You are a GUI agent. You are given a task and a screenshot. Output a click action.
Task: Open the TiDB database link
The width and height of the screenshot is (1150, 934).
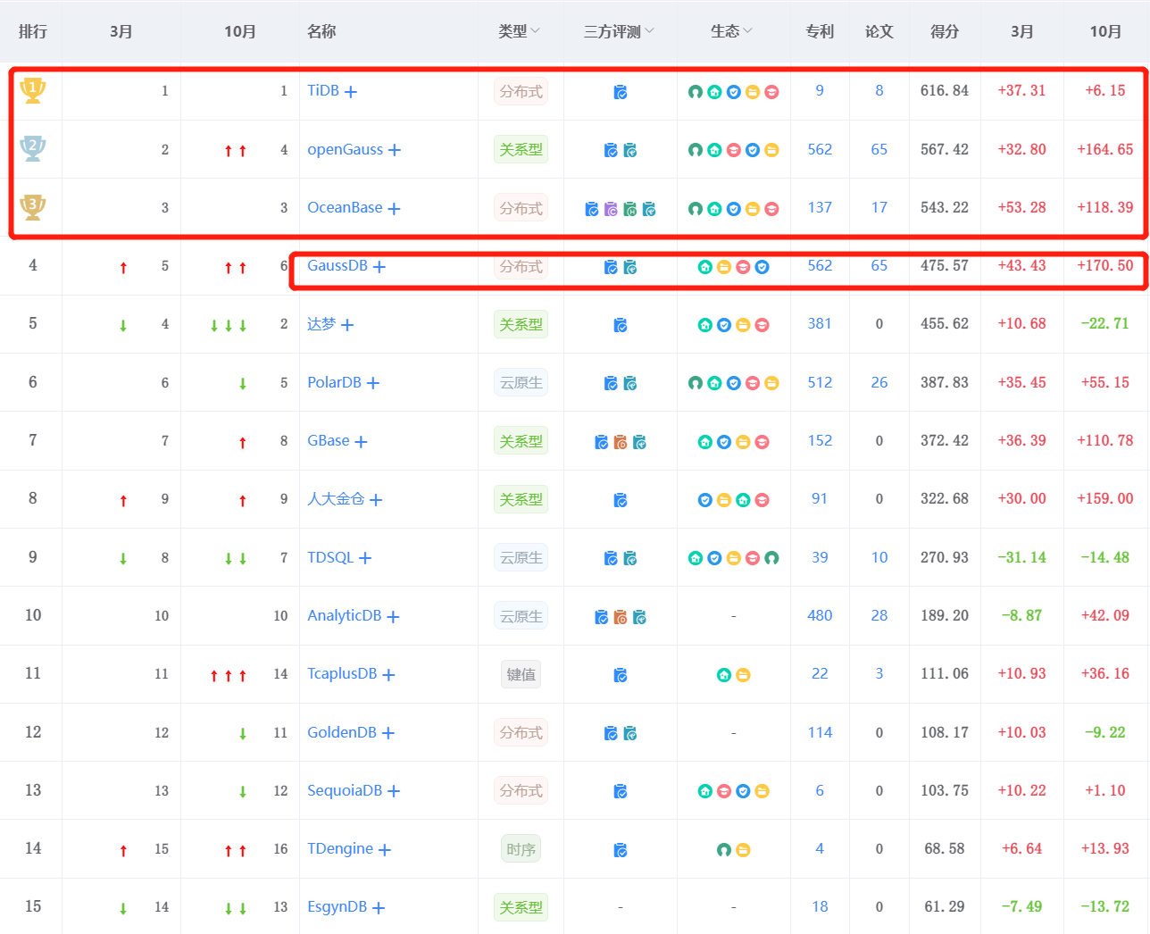[x=323, y=90]
